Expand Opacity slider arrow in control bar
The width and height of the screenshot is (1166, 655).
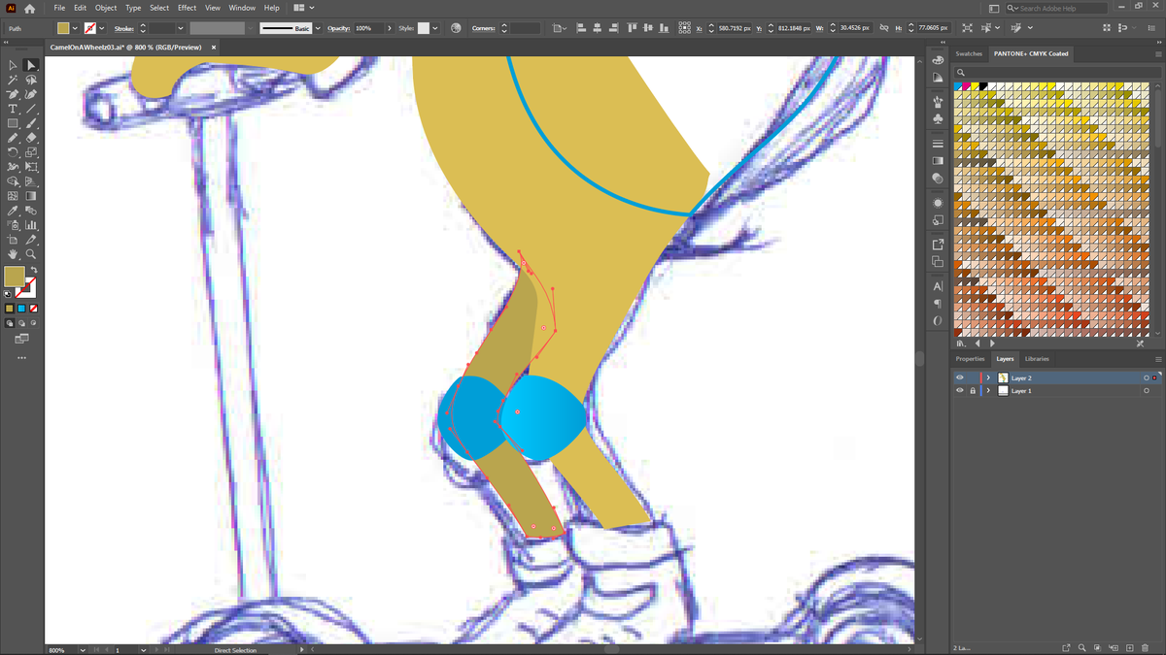pyautogui.click(x=390, y=28)
